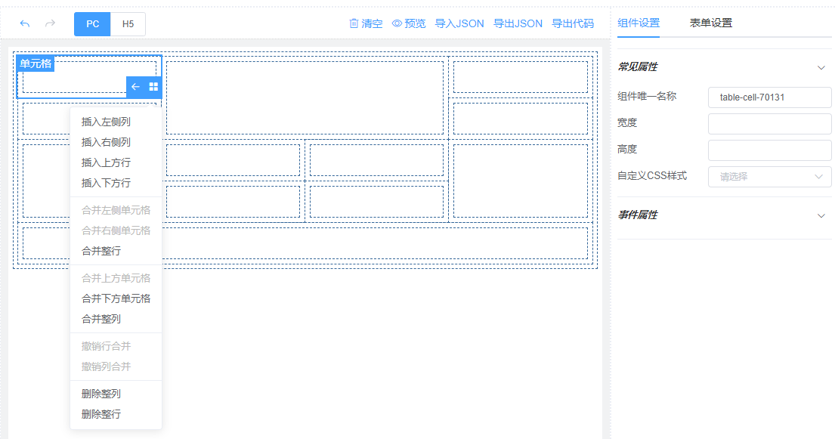Click 导出代码 link

573,23
